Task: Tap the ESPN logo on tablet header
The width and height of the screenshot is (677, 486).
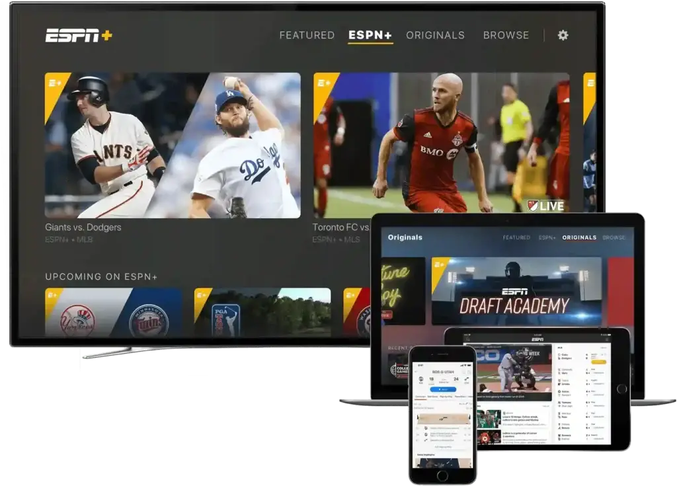Action: pos(538,340)
